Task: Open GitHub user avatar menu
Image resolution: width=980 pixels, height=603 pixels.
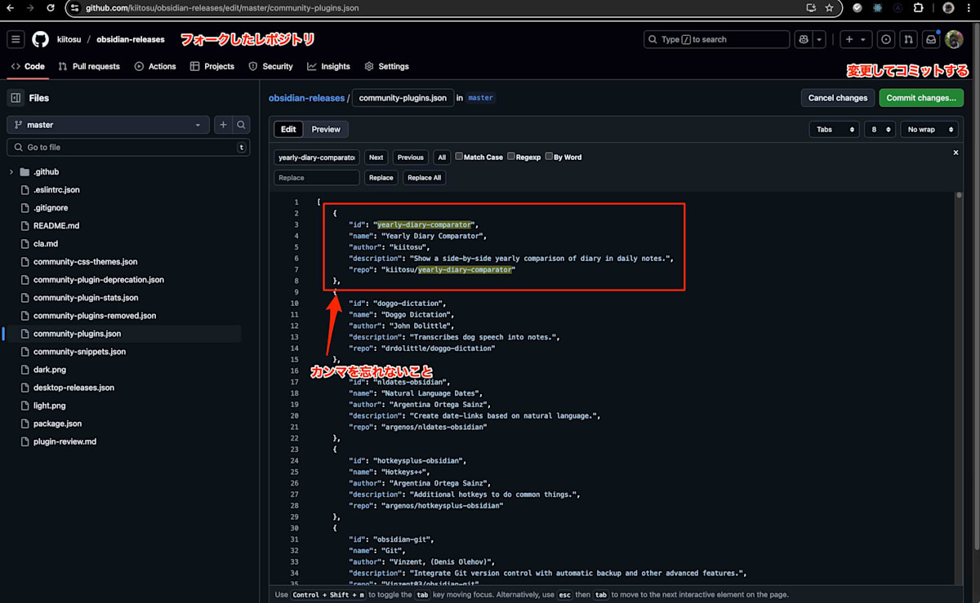Action: pos(954,39)
